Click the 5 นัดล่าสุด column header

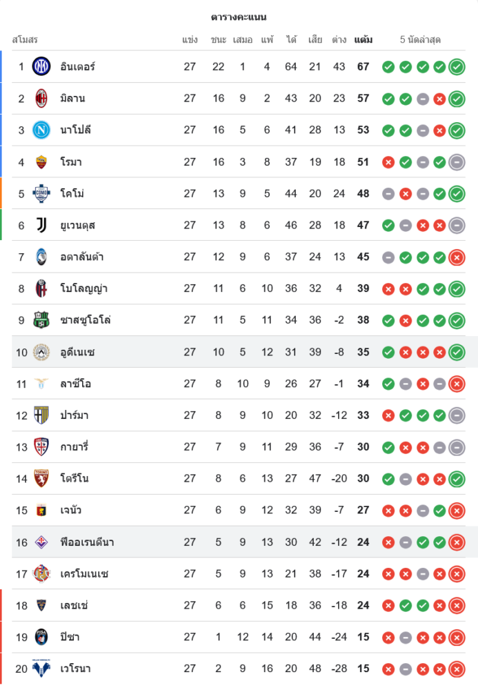click(x=420, y=40)
